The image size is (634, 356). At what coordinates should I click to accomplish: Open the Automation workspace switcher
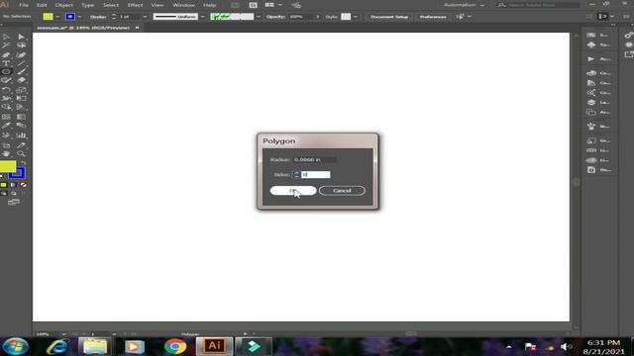click(464, 5)
